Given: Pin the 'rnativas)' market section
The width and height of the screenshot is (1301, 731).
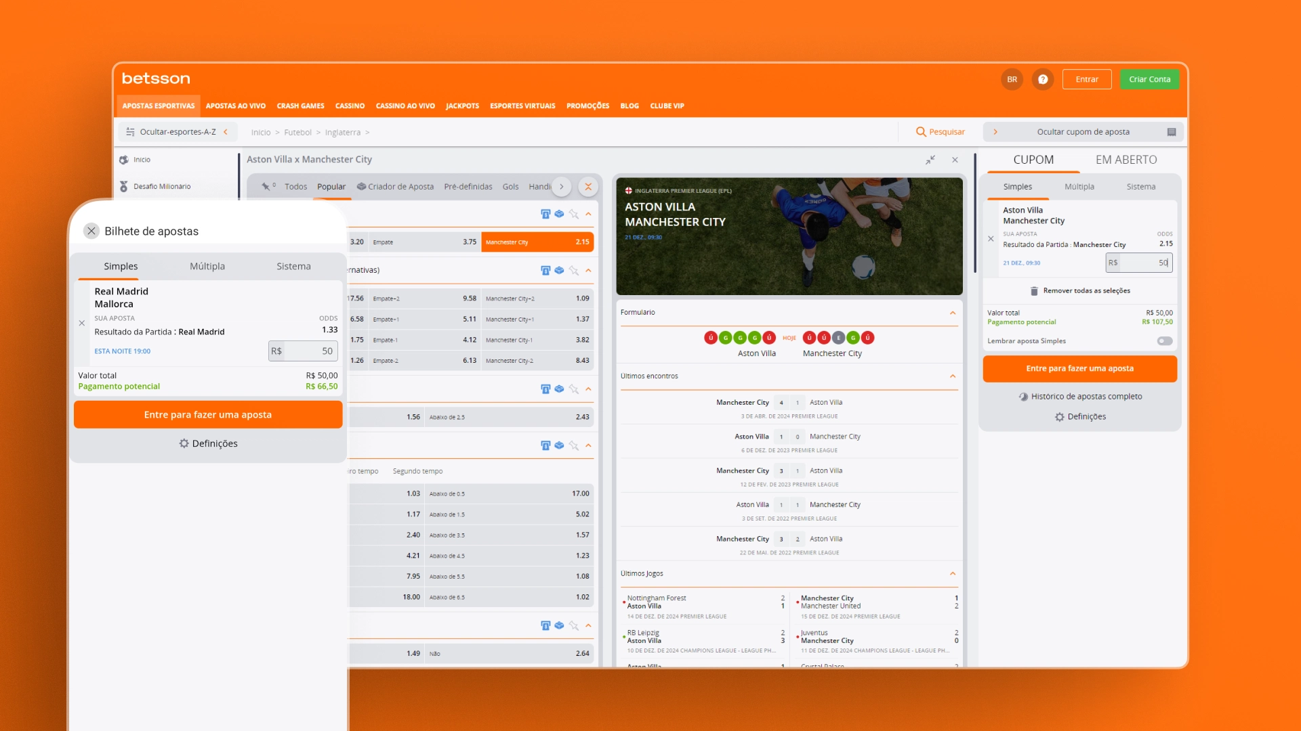Looking at the screenshot, I should click(x=573, y=270).
